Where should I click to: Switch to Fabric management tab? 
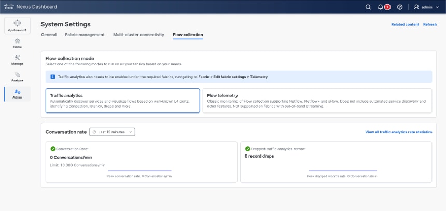(85, 35)
